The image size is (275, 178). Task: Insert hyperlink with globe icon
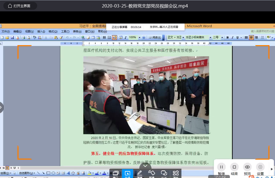(83, 37)
